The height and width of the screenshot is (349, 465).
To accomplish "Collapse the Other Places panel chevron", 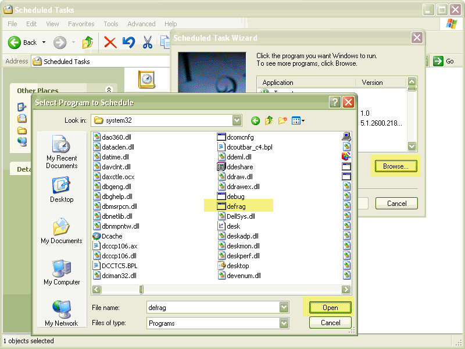I will point(109,90).
